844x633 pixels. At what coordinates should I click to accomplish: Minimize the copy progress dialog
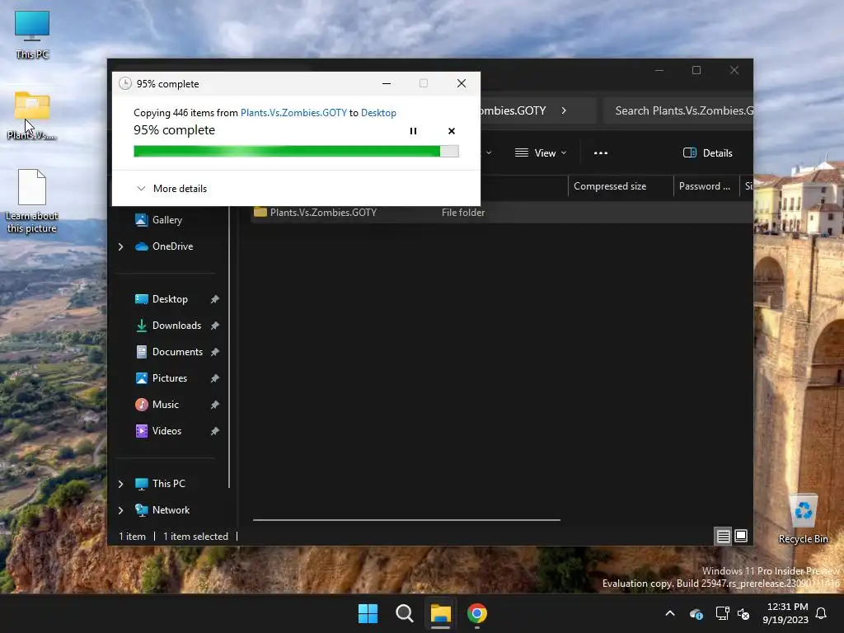[386, 83]
